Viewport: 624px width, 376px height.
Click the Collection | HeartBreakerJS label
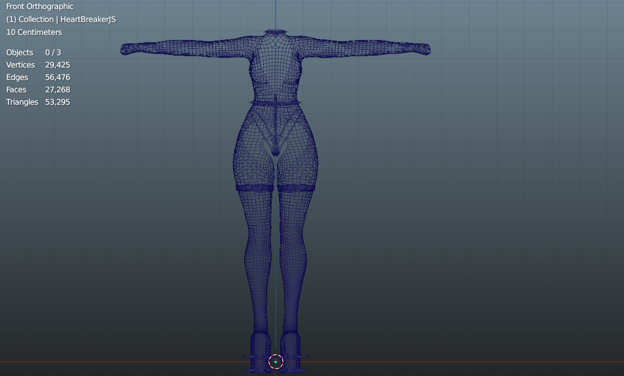click(61, 19)
